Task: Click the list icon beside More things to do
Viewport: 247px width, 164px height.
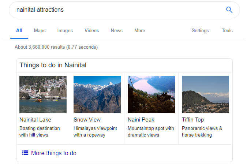Action: [x=25, y=153]
